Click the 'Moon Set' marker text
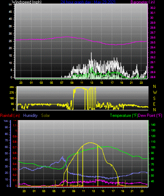Image resolution: width=164 pixels, height=196 pixels. (76, 186)
